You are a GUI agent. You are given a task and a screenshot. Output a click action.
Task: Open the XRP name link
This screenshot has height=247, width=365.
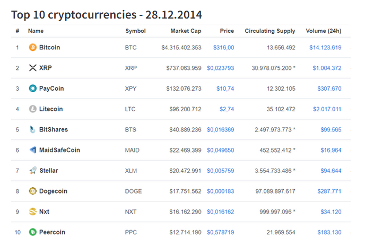[x=46, y=68]
